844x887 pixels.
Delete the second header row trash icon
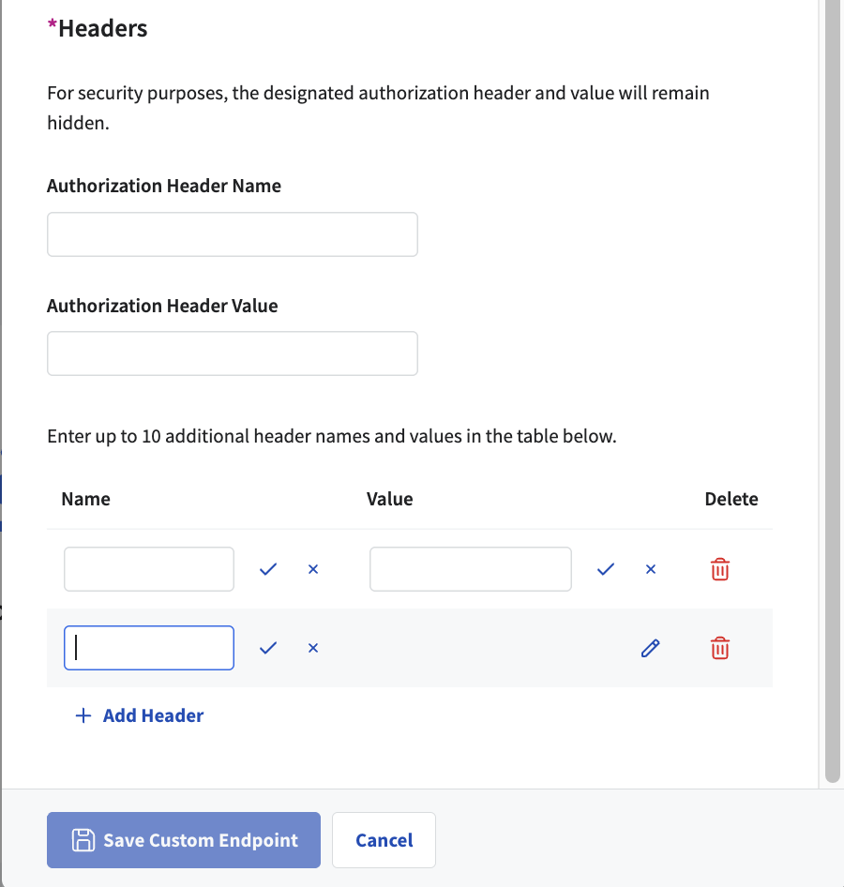click(x=719, y=648)
